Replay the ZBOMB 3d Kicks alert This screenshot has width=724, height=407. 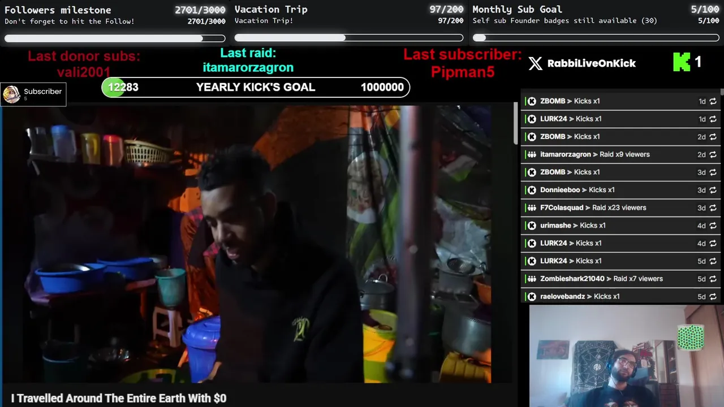(x=713, y=172)
